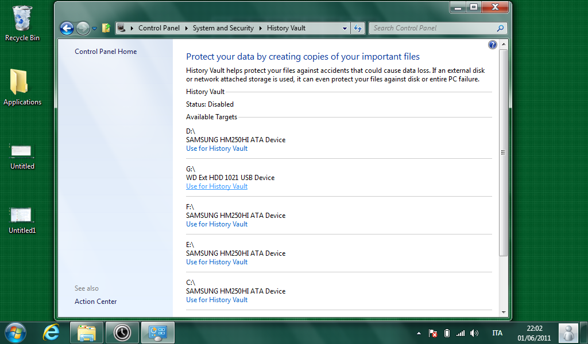Open Control Panel Home link
This screenshot has width=588, height=344.
106,52
